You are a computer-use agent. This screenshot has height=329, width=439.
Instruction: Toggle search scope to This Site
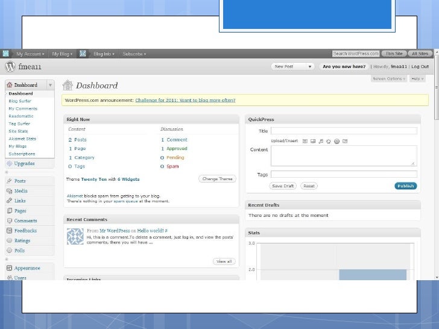tap(394, 54)
